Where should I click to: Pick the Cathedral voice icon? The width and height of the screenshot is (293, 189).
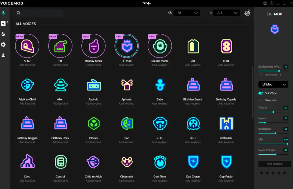[226, 123]
